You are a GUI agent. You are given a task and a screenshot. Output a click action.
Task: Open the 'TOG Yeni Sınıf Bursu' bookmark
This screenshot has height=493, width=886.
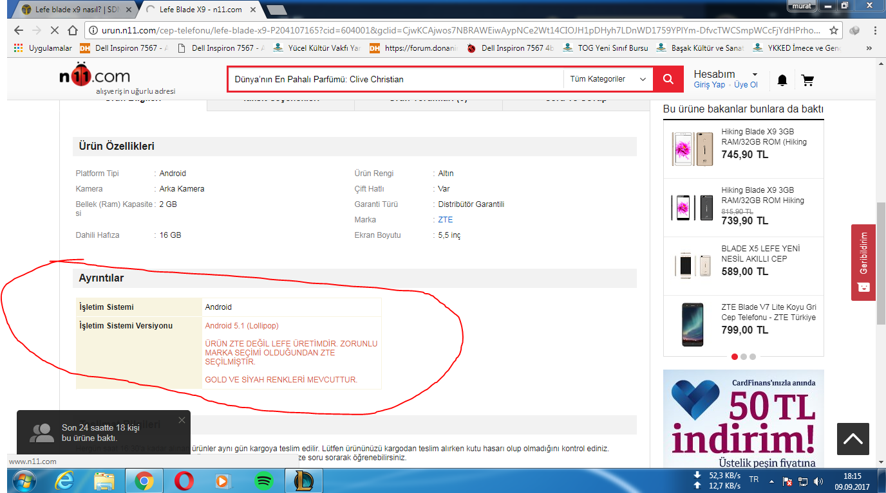point(605,48)
